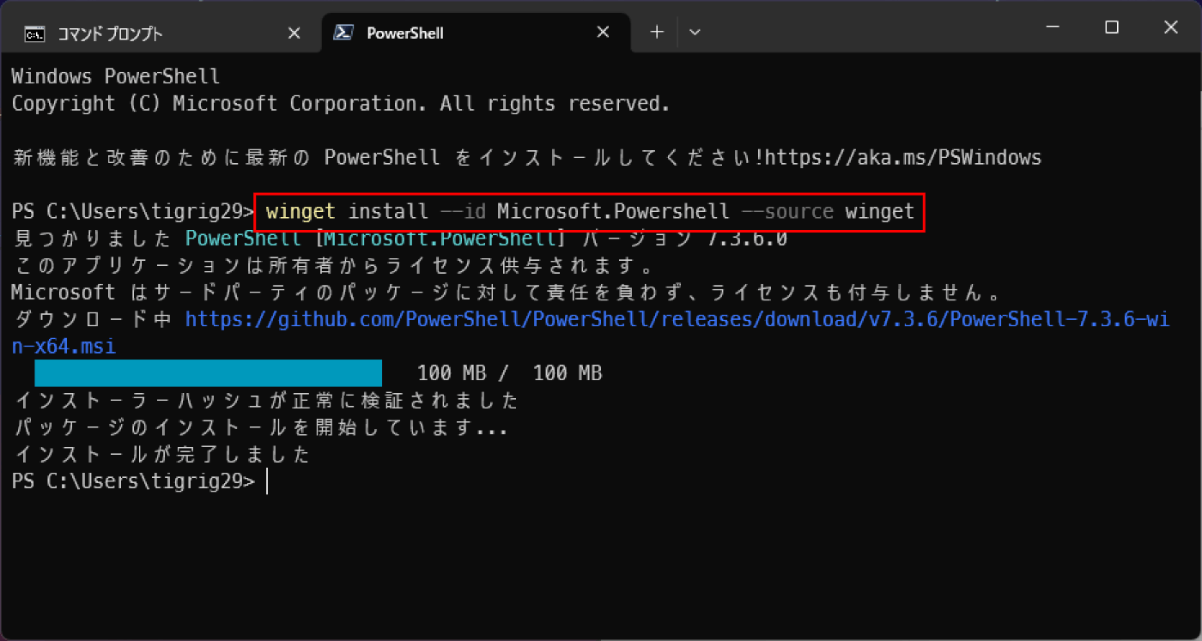The height and width of the screenshot is (641, 1202).
Task: Click the PowerShell tab icon
Action: tap(344, 33)
